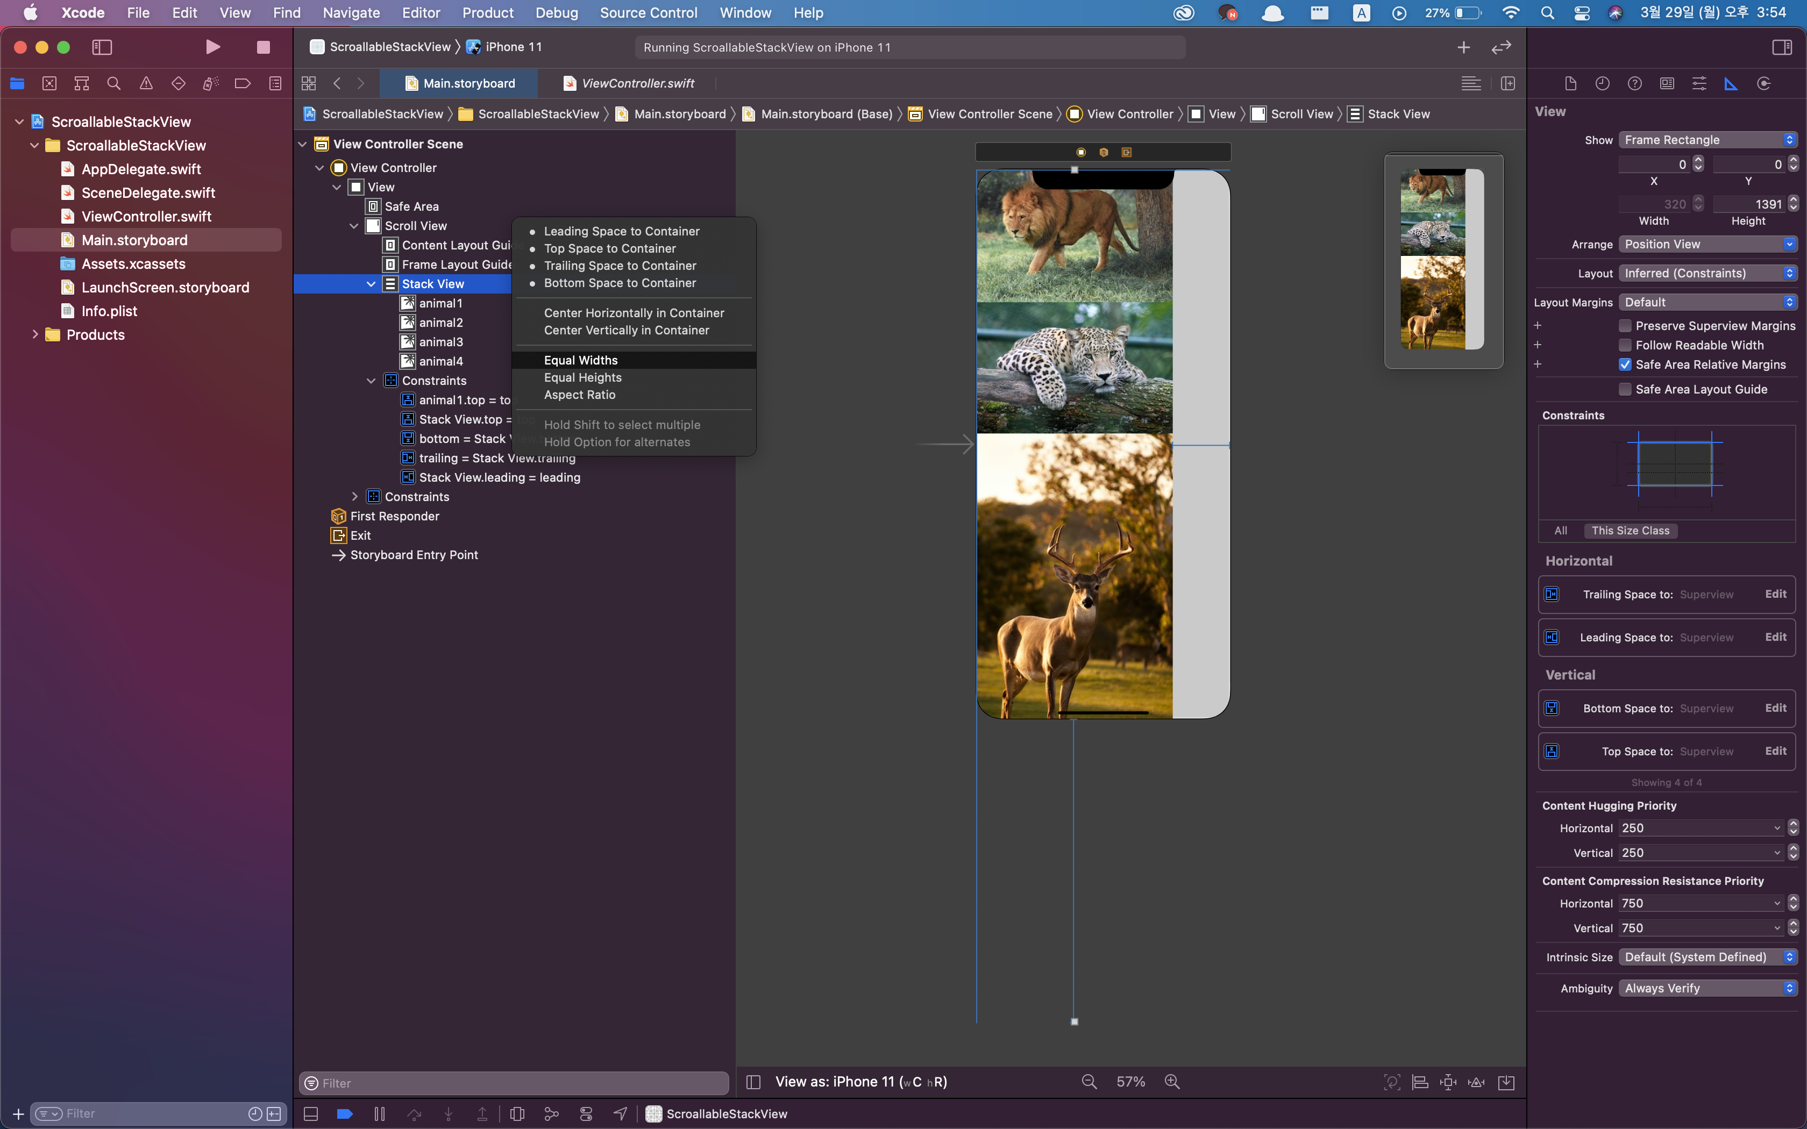The width and height of the screenshot is (1807, 1129).
Task: Click the Run (play) button
Action: 213,47
